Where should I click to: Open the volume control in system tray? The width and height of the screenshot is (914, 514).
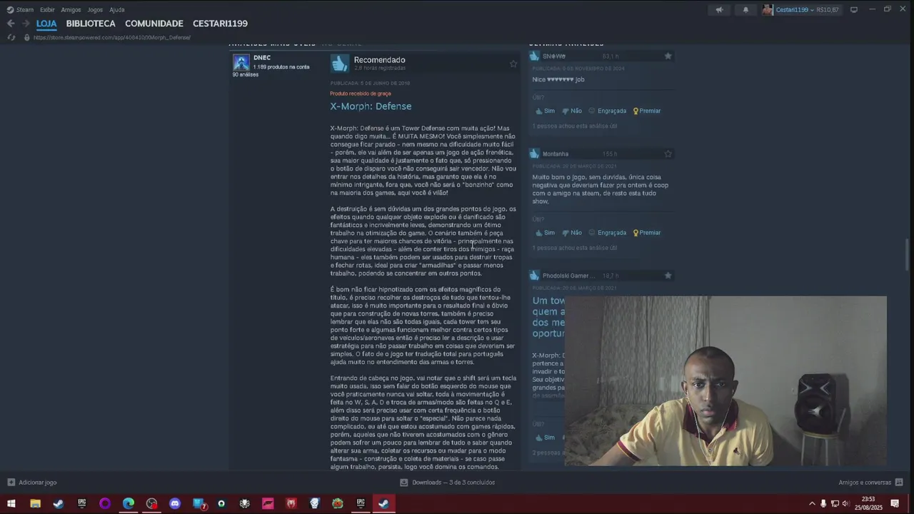pyautogui.click(x=846, y=503)
